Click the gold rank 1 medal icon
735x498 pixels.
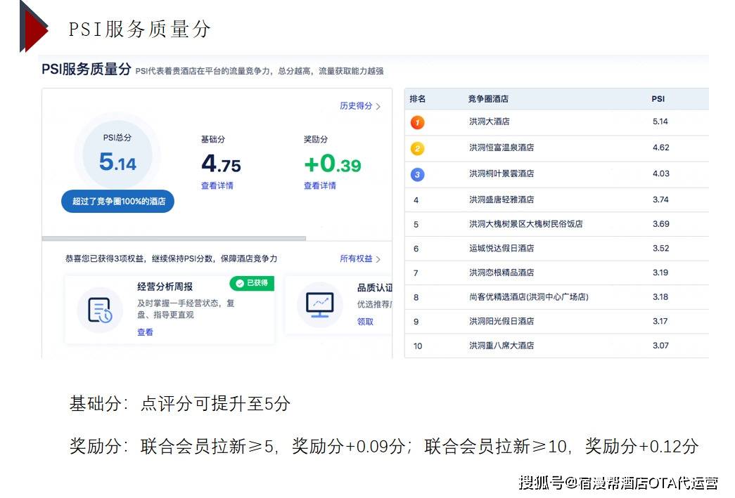(417, 122)
